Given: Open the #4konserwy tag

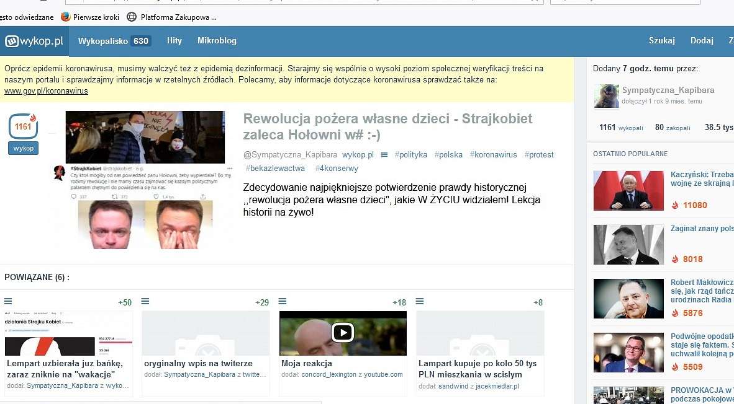Looking at the screenshot, I should tap(337, 168).
